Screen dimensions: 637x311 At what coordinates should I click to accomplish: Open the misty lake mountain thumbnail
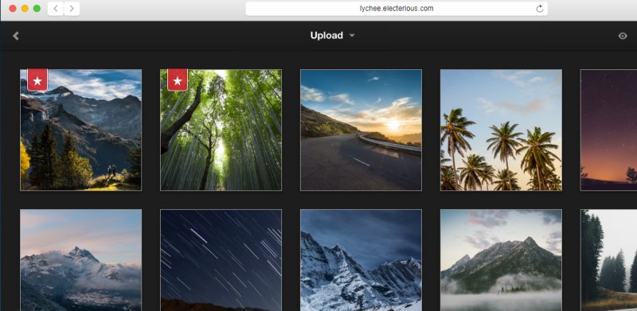(502, 260)
